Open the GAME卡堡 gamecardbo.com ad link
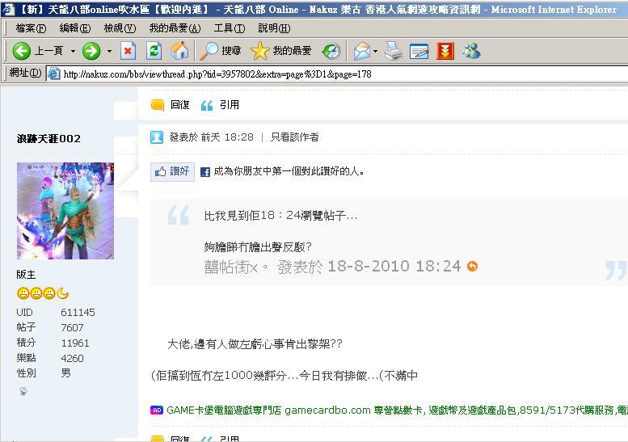Viewport: 628px width, 442px height. pyautogui.click(x=397, y=410)
